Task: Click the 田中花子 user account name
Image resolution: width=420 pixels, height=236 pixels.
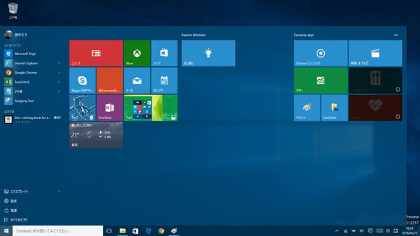Action: point(21,35)
